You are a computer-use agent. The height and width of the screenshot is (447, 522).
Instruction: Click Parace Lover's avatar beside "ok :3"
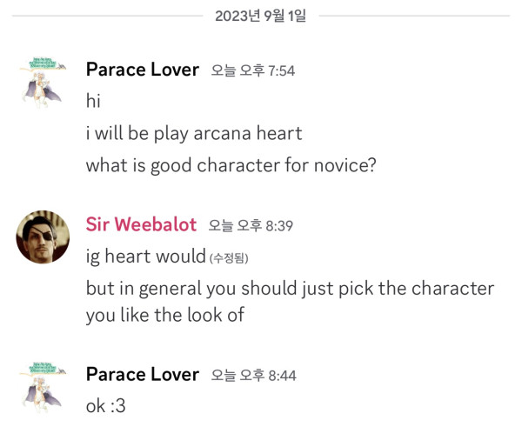point(43,388)
